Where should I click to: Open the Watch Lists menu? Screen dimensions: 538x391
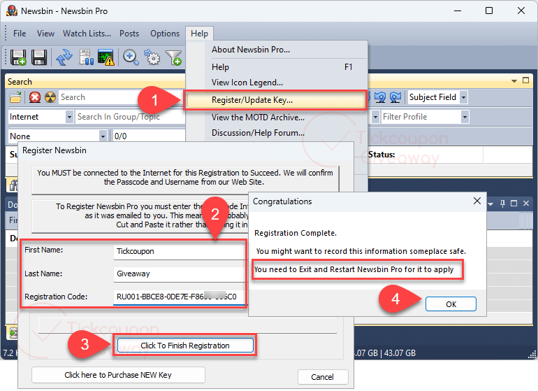click(x=87, y=34)
